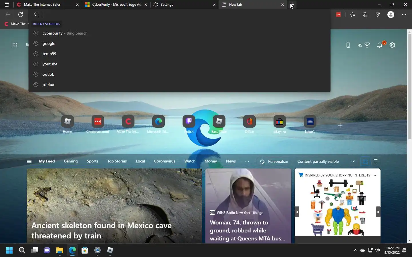Click the mobile phone icon on page
Screen dimensions: 412x257
tap(348, 45)
